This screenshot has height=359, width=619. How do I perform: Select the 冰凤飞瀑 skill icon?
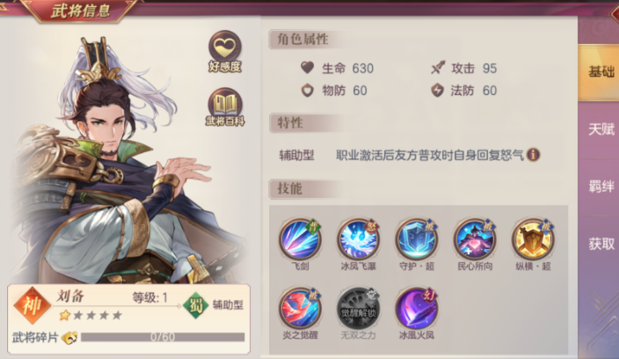pos(358,239)
